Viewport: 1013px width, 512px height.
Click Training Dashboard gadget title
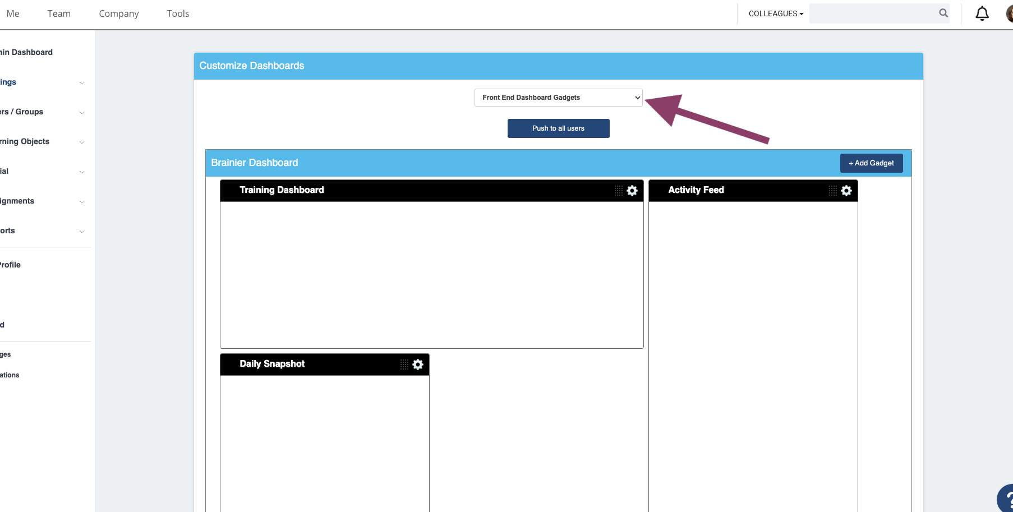[x=282, y=190]
